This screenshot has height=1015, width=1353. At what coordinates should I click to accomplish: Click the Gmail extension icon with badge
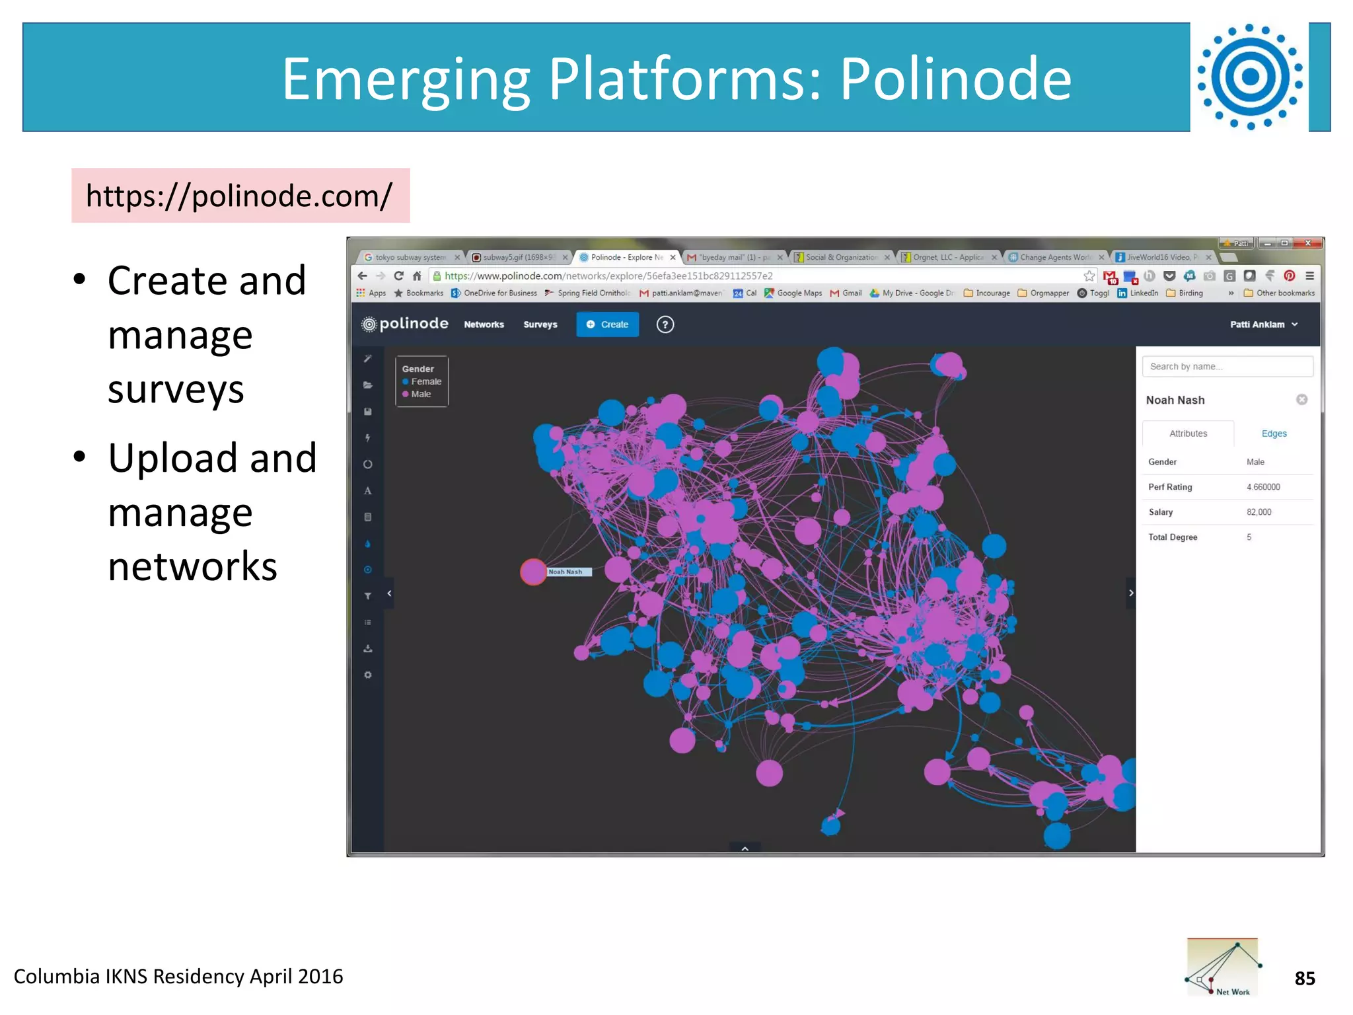1110,277
